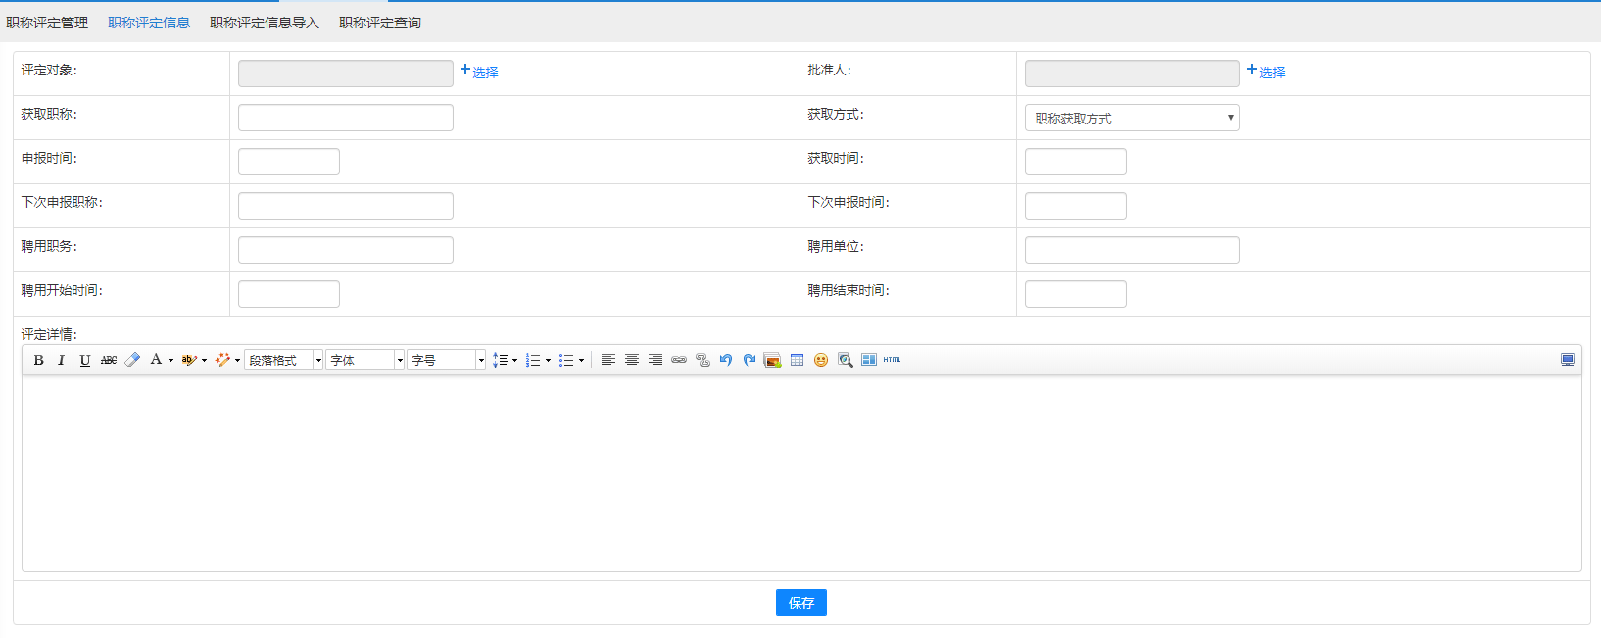The height and width of the screenshot is (638, 1601).
Task: Expand the 段落格式 paragraph format dropdown
Action: pos(283,360)
